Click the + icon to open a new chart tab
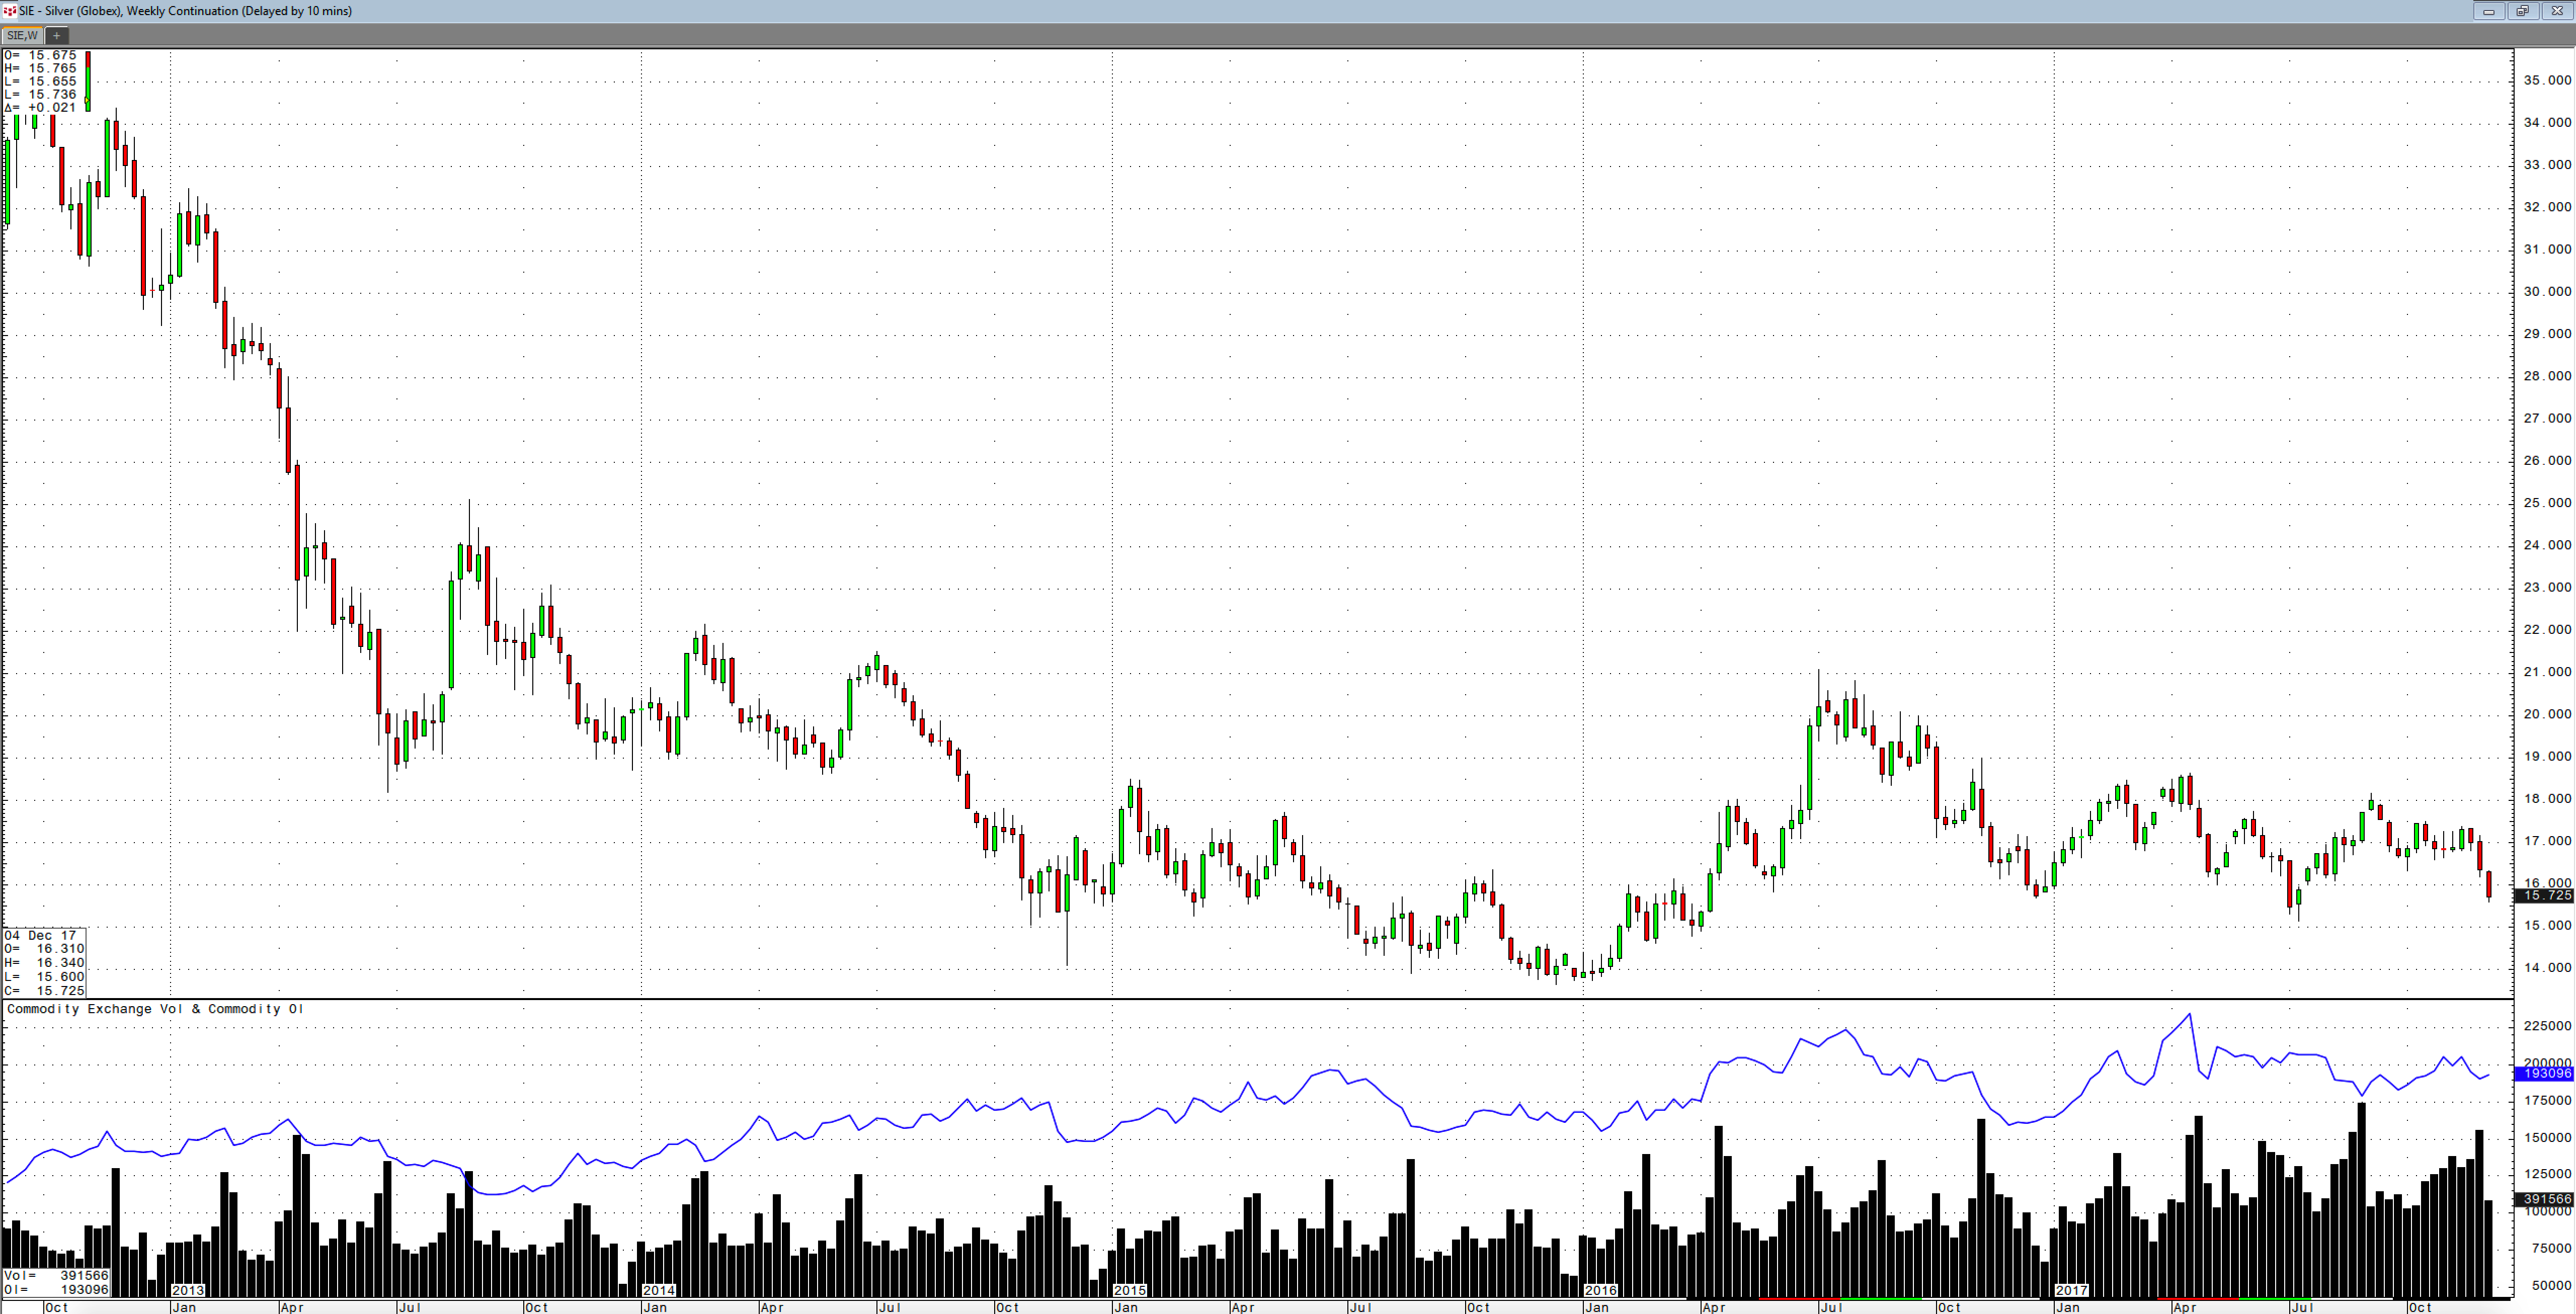Screen dimensions: 2576x1314 pyautogui.click(x=57, y=35)
